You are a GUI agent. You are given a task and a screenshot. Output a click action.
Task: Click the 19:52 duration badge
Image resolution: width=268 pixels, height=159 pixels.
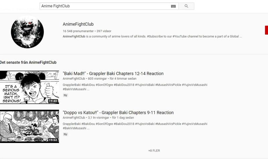pos(53,140)
